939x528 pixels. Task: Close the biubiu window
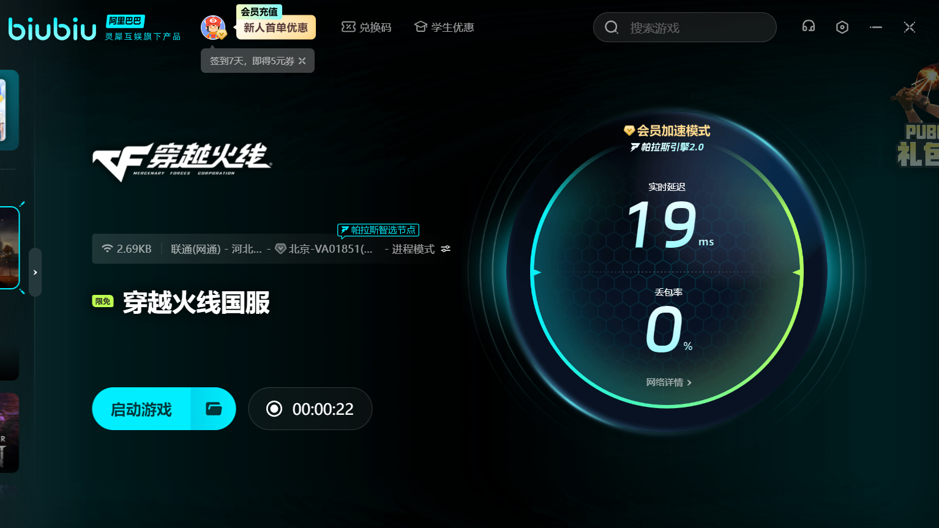click(910, 27)
